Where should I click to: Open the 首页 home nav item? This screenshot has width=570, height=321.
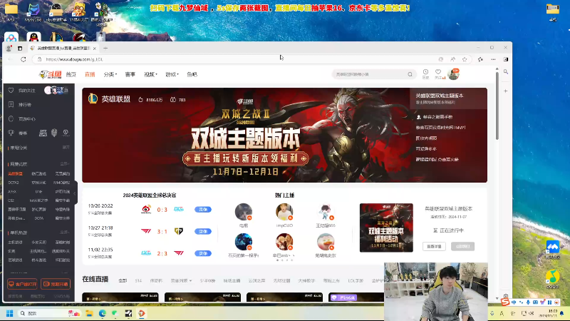tap(71, 74)
